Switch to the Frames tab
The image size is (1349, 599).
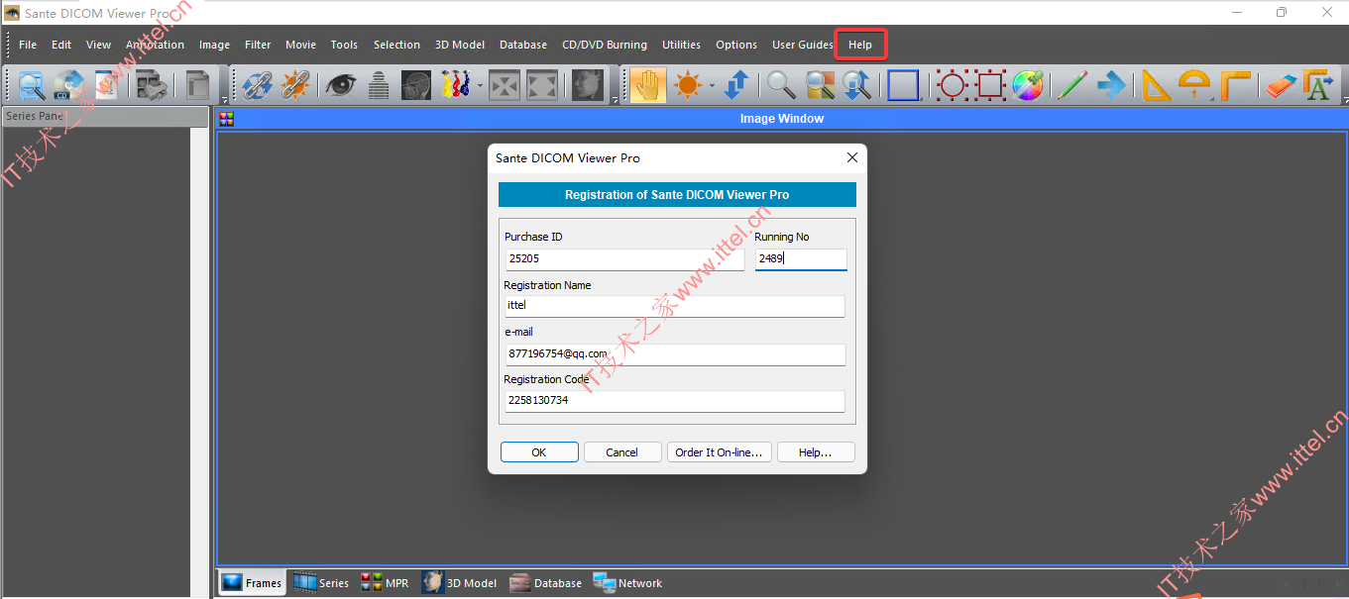pos(253,583)
